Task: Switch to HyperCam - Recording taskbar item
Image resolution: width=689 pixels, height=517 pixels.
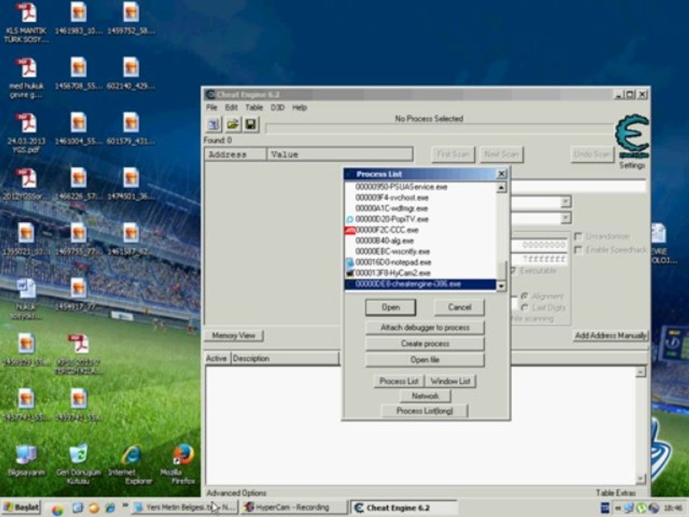Action: [294, 508]
